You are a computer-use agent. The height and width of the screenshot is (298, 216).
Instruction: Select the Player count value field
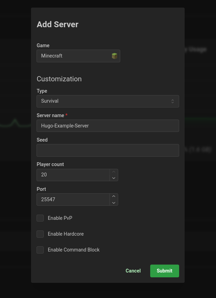click(73, 175)
